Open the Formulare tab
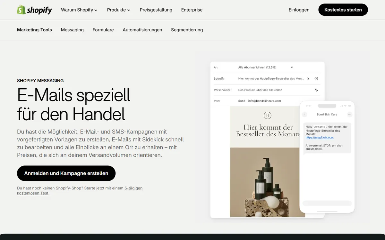This screenshot has height=240, width=385. pos(103,30)
